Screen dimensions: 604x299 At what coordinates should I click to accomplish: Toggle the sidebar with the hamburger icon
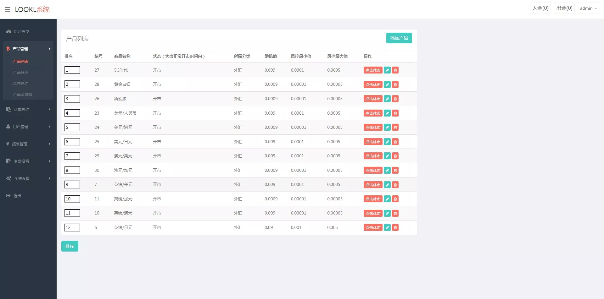[x=8, y=9]
